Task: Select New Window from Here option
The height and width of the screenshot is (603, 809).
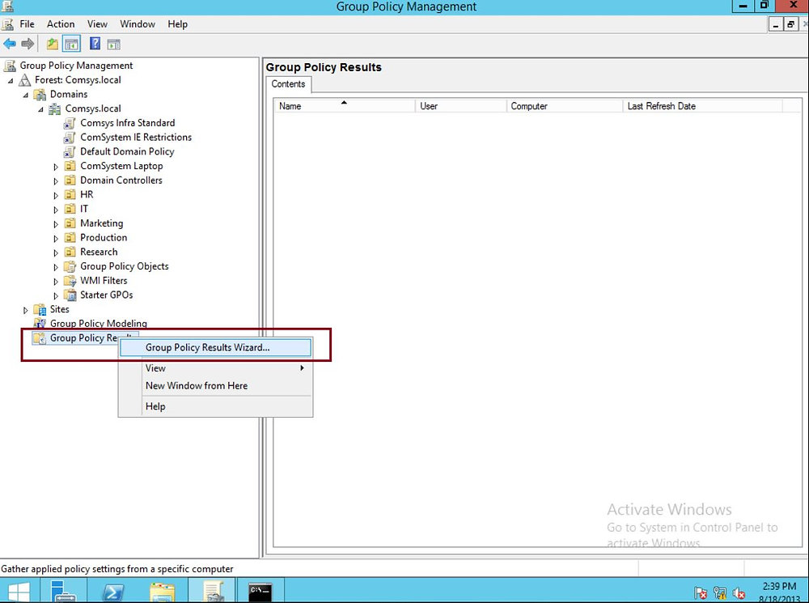Action: pos(197,385)
